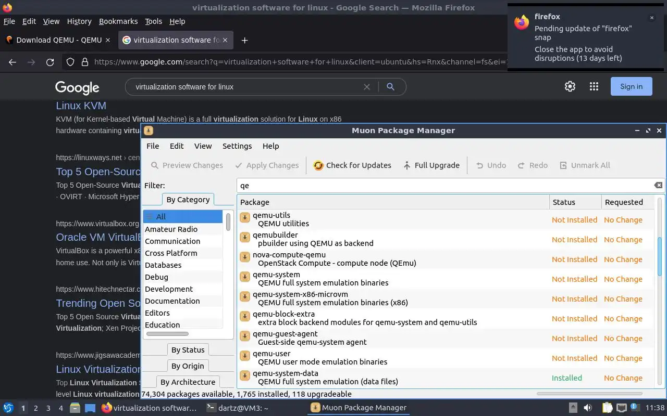The image size is (667, 416).
Task: Click the package icon beside qemu-utils
Action: 245,217
